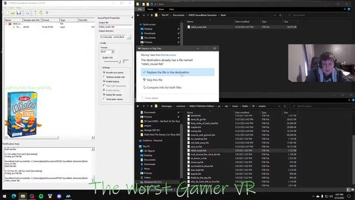Viewport: 355px width, 200px height.
Task: Expand Fewer details in the Replace dialog
Action: tap(150, 98)
